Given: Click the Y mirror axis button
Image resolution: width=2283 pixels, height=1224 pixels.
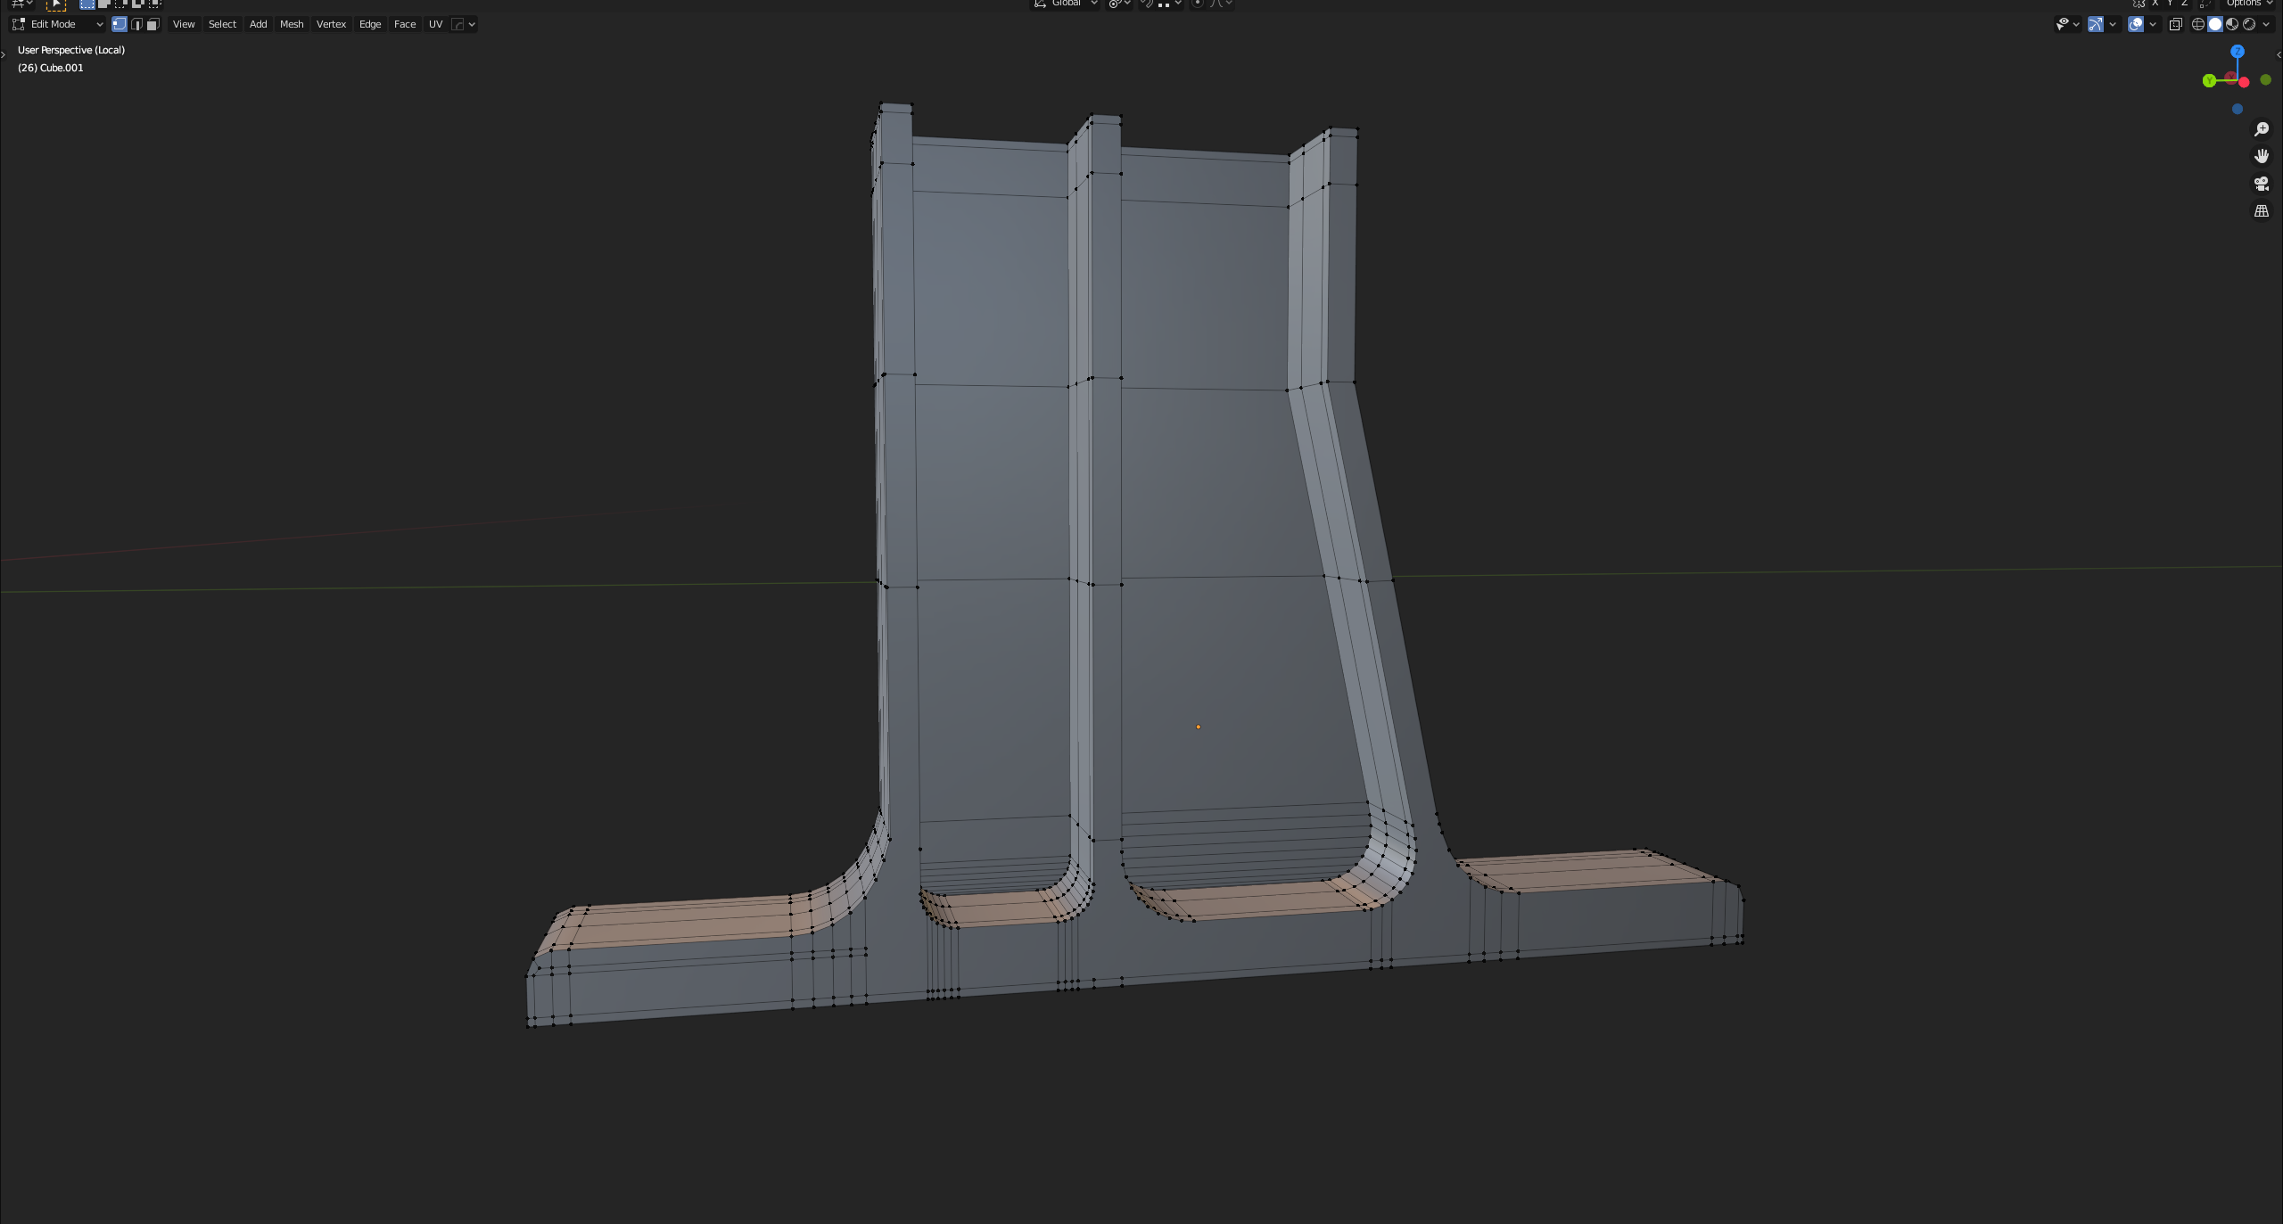Looking at the screenshot, I should (2170, 4).
